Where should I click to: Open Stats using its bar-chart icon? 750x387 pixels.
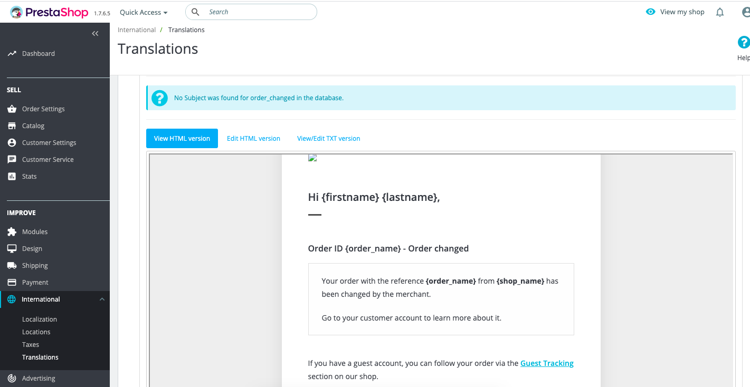point(12,176)
